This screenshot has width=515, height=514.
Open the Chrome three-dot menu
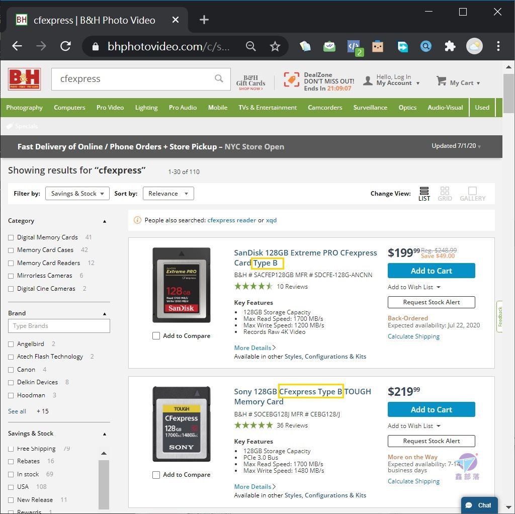(498, 46)
